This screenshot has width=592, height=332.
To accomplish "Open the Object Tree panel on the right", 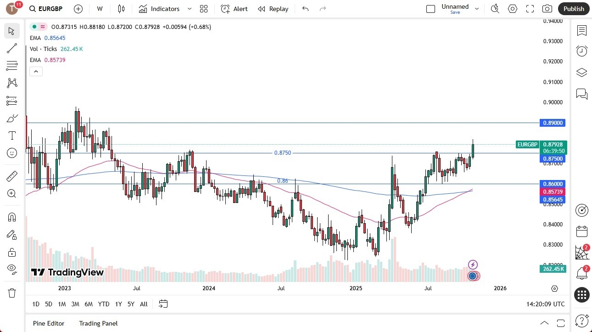I will (x=581, y=72).
